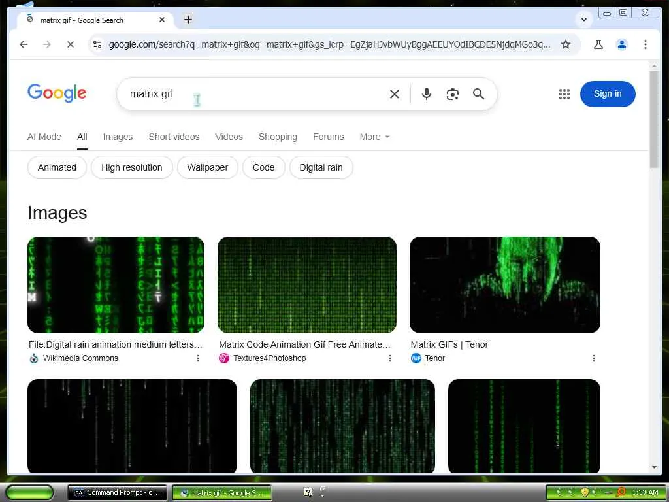Open the tab search dropdown arrow
The image size is (669, 502).
(x=583, y=20)
